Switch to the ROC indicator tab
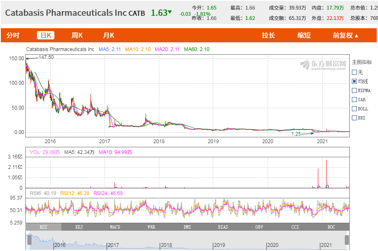378x251 pixels. pos(331,227)
